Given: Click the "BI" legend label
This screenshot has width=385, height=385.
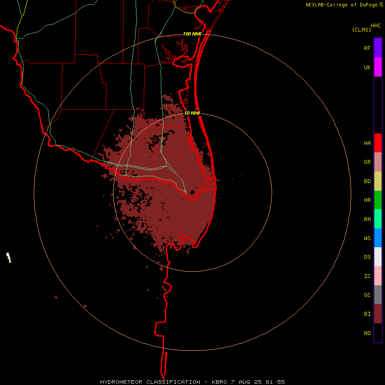Looking at the screenshot, I should (x=367, y=314).
